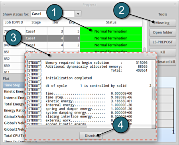Choose Time Step in the Plot list
179x145 pixels.
pos(14,85)
